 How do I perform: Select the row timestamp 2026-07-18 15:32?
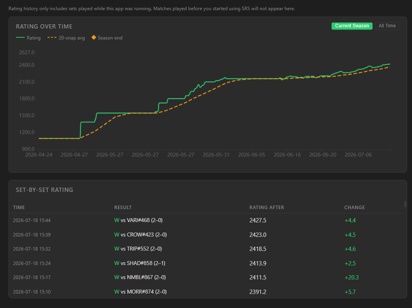point(32,249)
